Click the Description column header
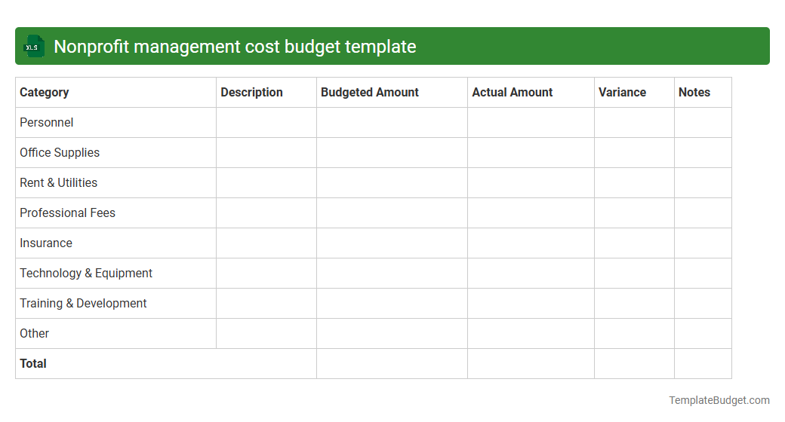 tap(266, 93)
